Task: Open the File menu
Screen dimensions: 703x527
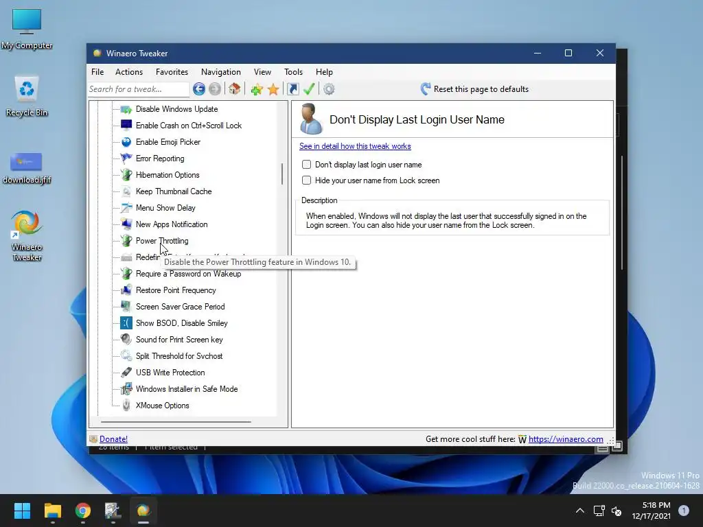Action: 97,71
